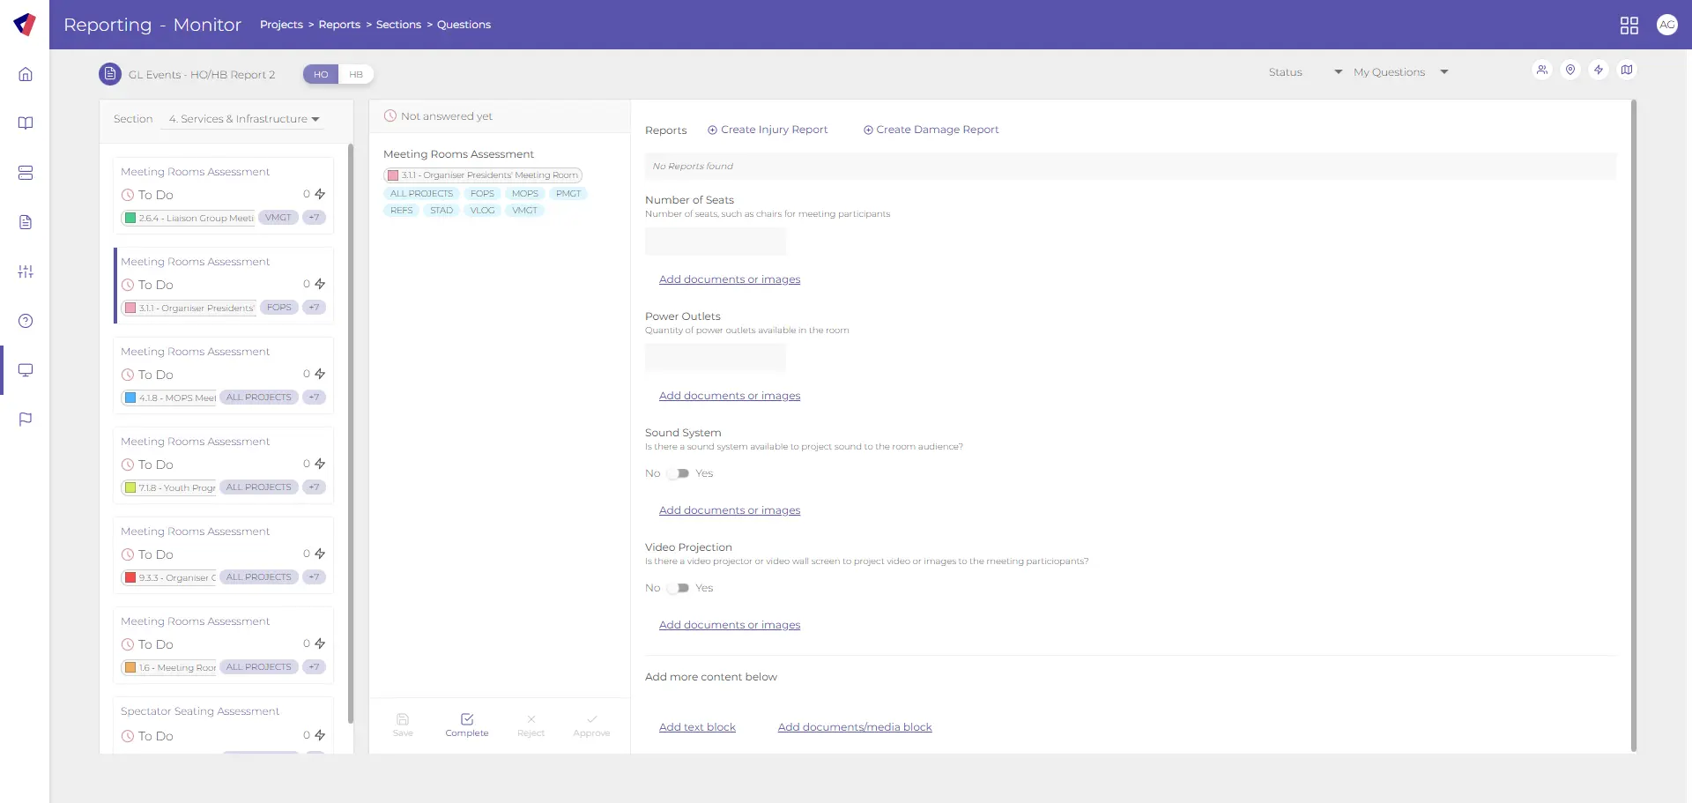This screenshot has width=1692, height=803.
Task: Switch the report view to HB
Action: tap(356, 74)
